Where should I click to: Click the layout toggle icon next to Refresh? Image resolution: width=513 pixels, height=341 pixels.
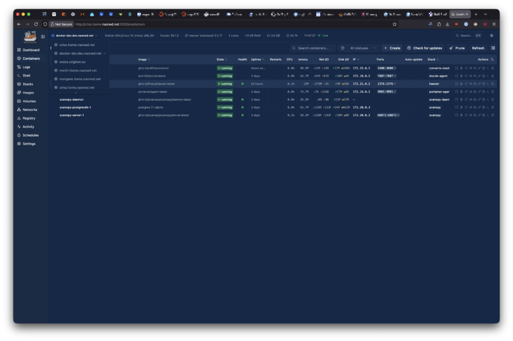[493, 48]
